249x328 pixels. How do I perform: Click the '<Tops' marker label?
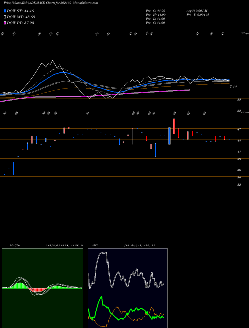245,33
